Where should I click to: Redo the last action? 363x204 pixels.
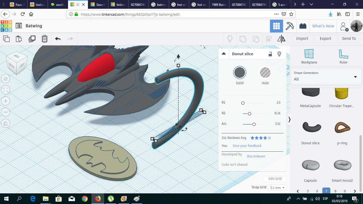coord(70,39)
